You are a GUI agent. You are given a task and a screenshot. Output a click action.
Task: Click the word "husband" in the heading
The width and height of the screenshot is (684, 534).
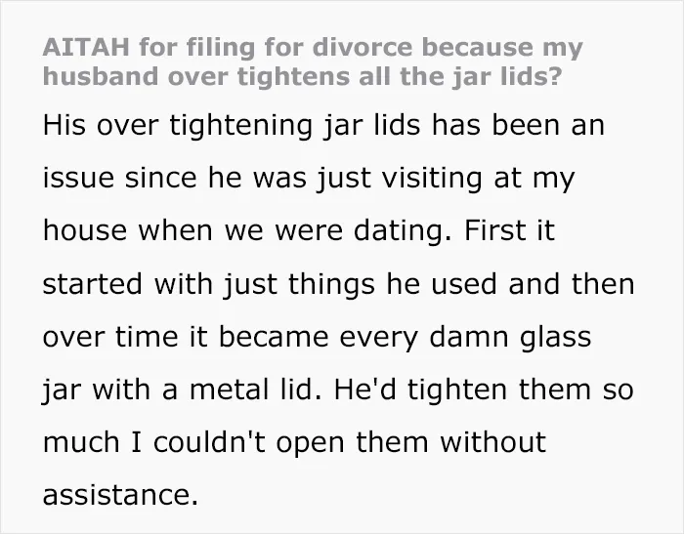click(x=101, y=76)
